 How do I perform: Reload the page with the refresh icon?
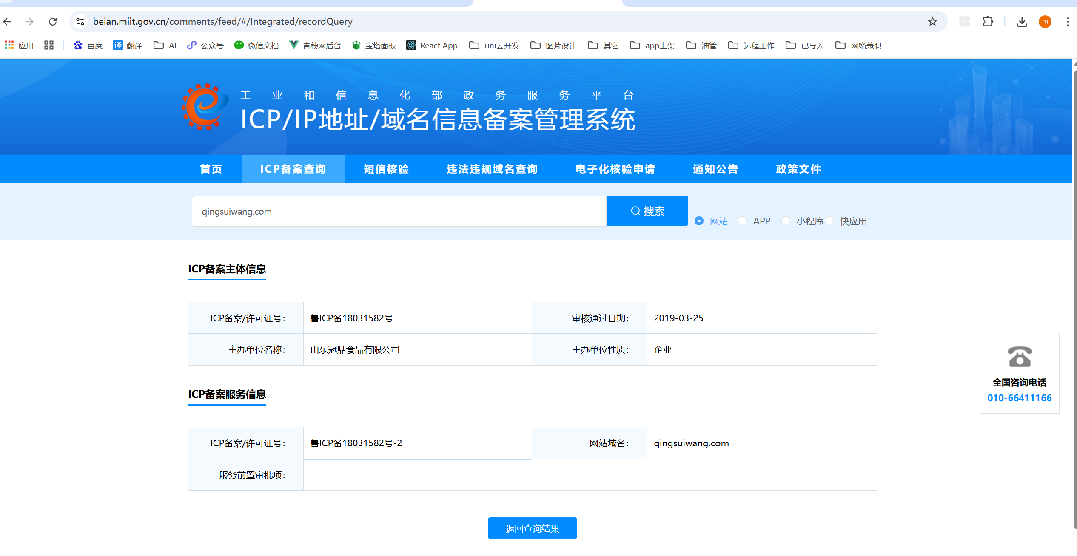pos(53,21)
